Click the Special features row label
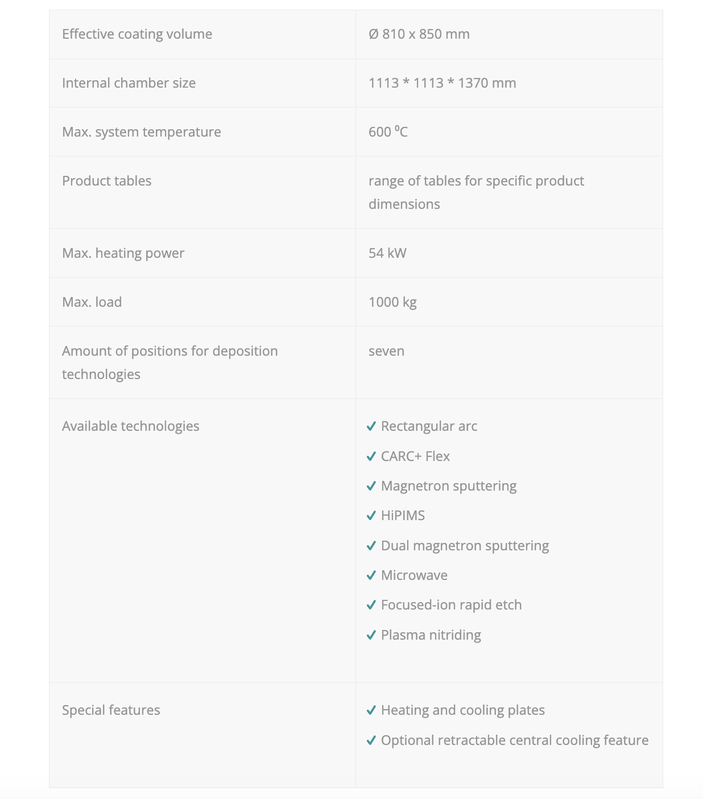This screenshot has width=703, height=799. (111, 710)
